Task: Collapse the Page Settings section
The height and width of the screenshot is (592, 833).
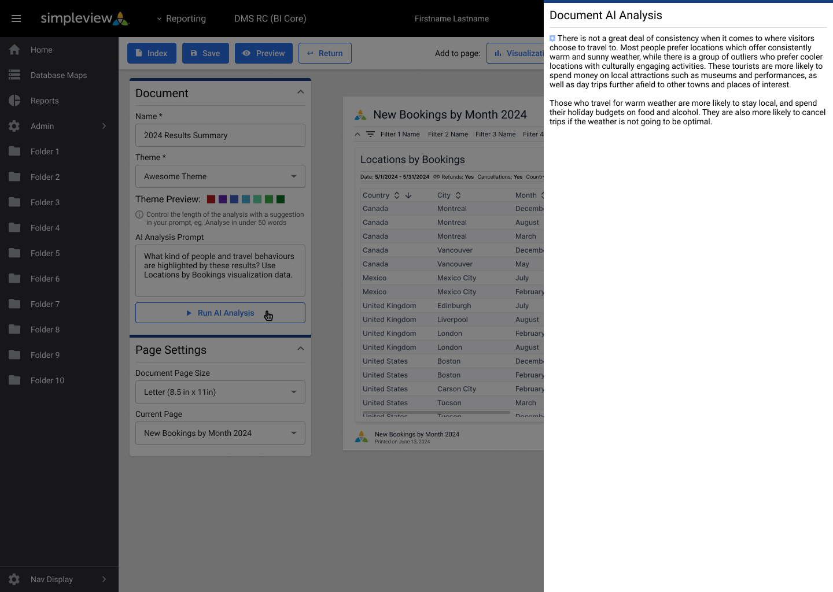Action: pyautogui.click(x=300, y=349)
